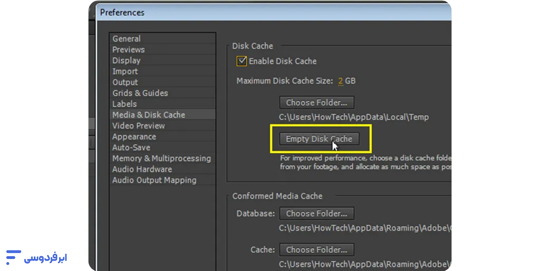
Task: Click the Database folder path text
Action: [x=365, y=228]
